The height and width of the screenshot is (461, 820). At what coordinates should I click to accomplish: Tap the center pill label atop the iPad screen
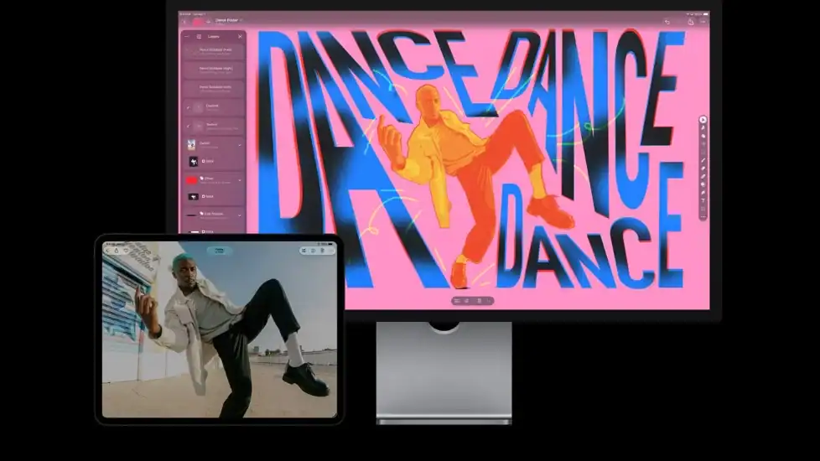tap(220, 251)
